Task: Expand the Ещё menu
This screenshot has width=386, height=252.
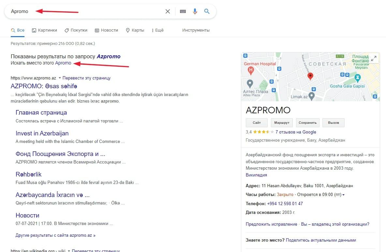Action: pos(157,30)
